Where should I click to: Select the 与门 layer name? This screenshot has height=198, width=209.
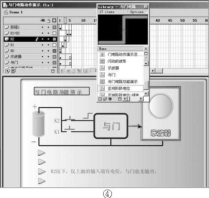pyautogui.click(x=14, y=62)
